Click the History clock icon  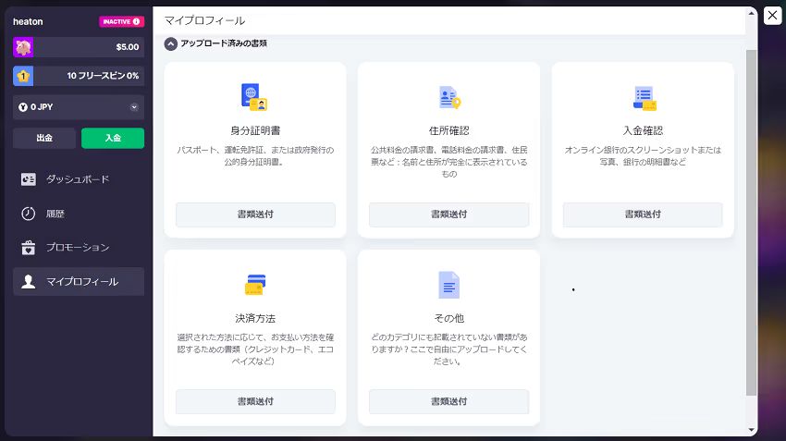coord(29,214)
